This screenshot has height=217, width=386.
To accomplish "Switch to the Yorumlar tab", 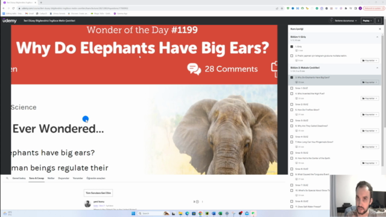I will [x=78, y=178].
